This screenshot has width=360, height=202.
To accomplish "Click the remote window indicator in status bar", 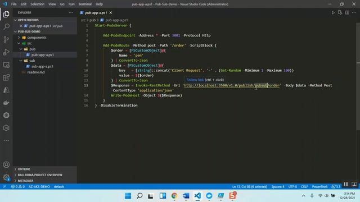I will tap(4, 187).
